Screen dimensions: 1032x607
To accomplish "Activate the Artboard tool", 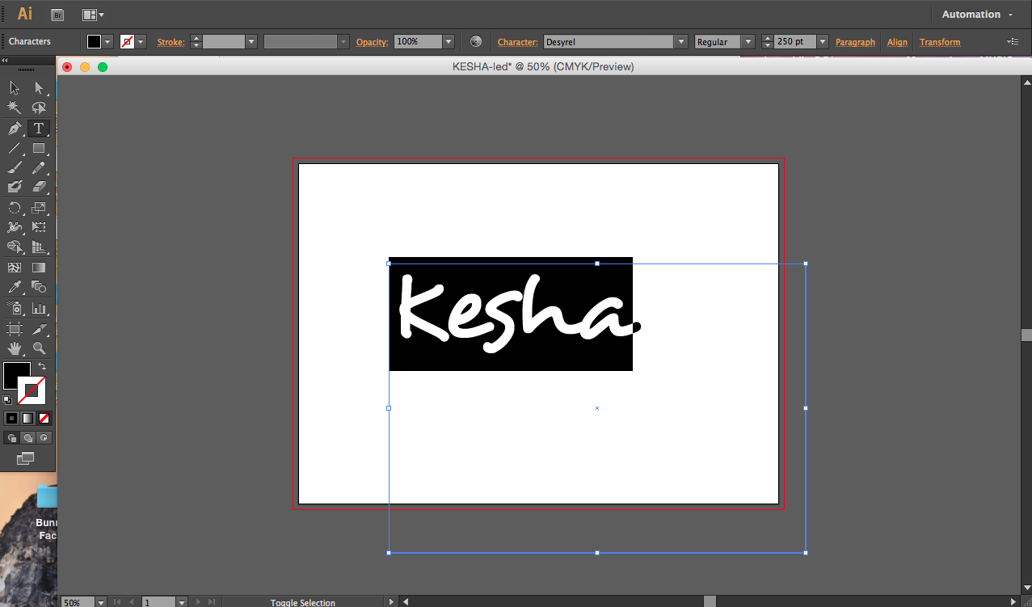I will pyautogui.click(x=15, y=328).
